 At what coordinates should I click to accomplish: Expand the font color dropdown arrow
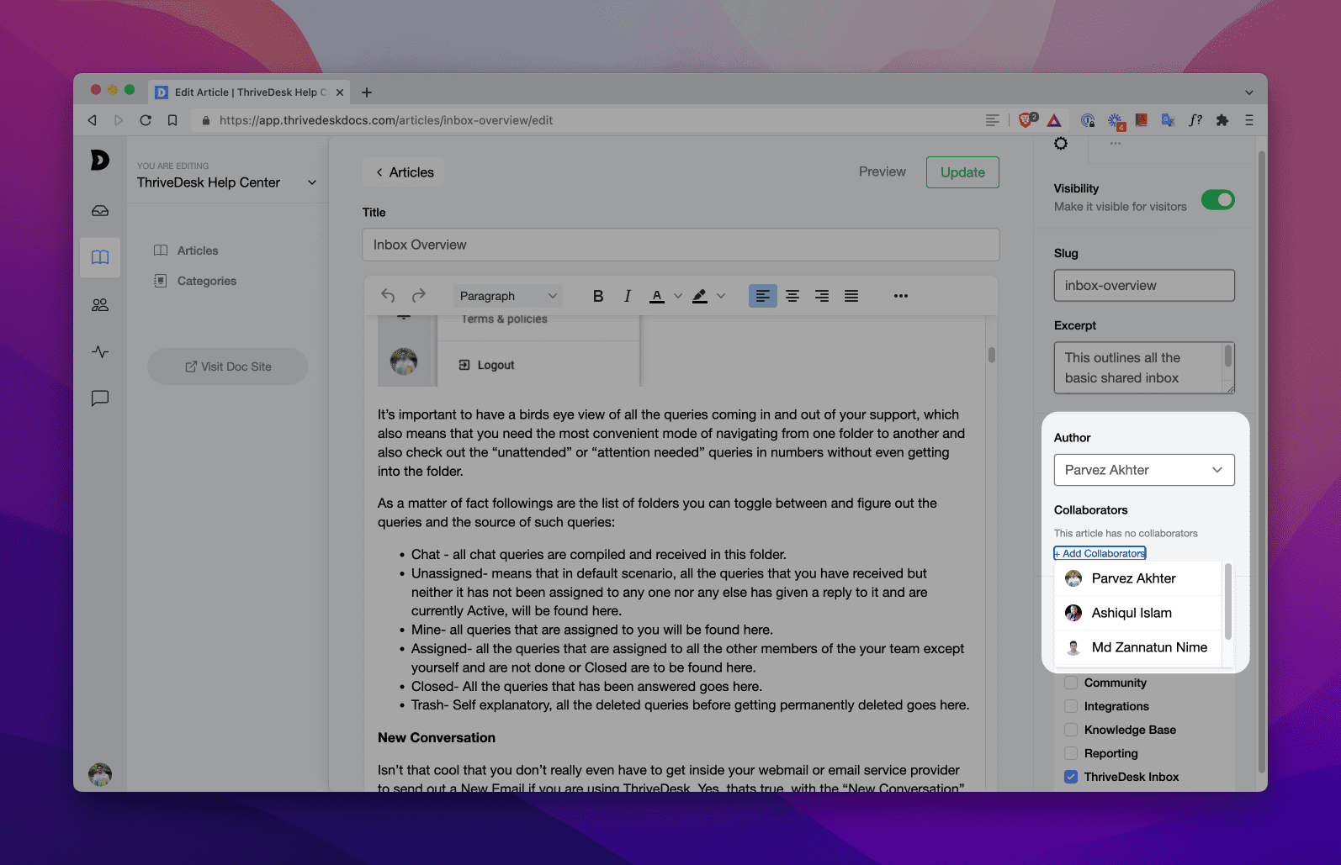(x=678, y=296)
